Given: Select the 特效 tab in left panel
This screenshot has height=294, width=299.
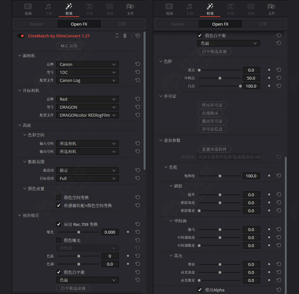Looking at the screenshot, I should (69, 9).
